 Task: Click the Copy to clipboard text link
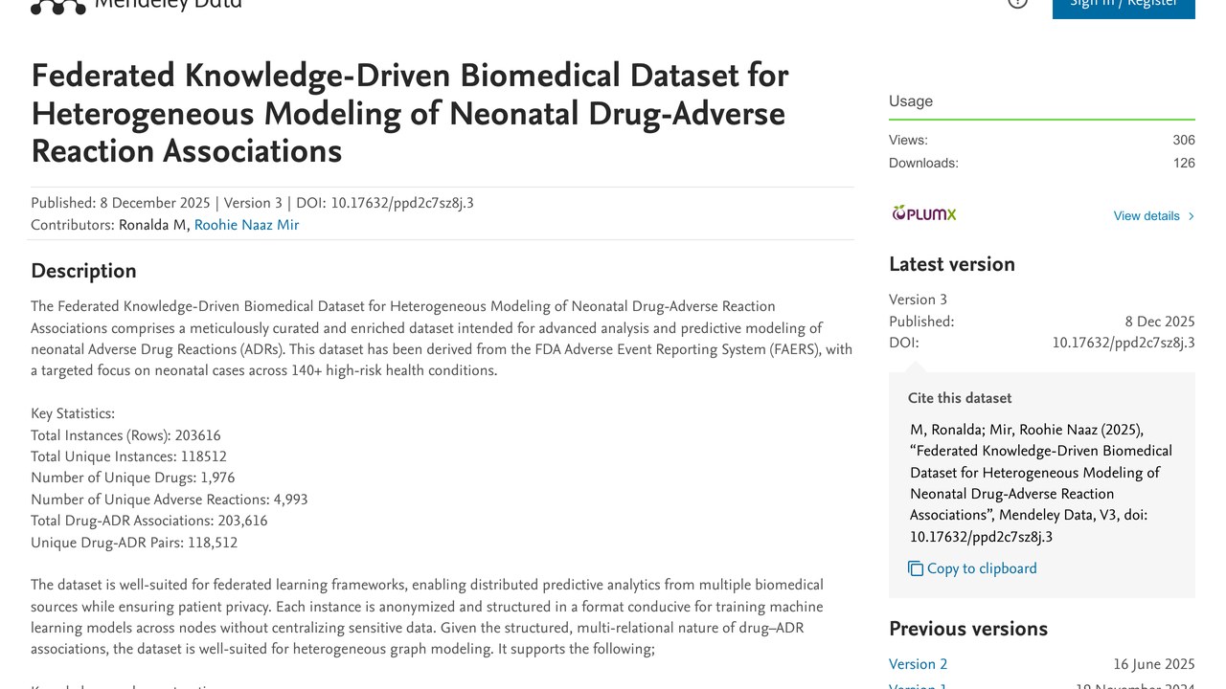coord(982,568)
